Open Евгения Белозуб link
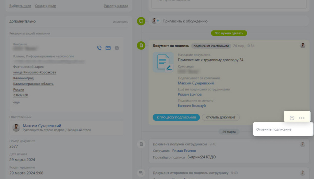This screenshot has height=179, width=314. pos(192,106)
